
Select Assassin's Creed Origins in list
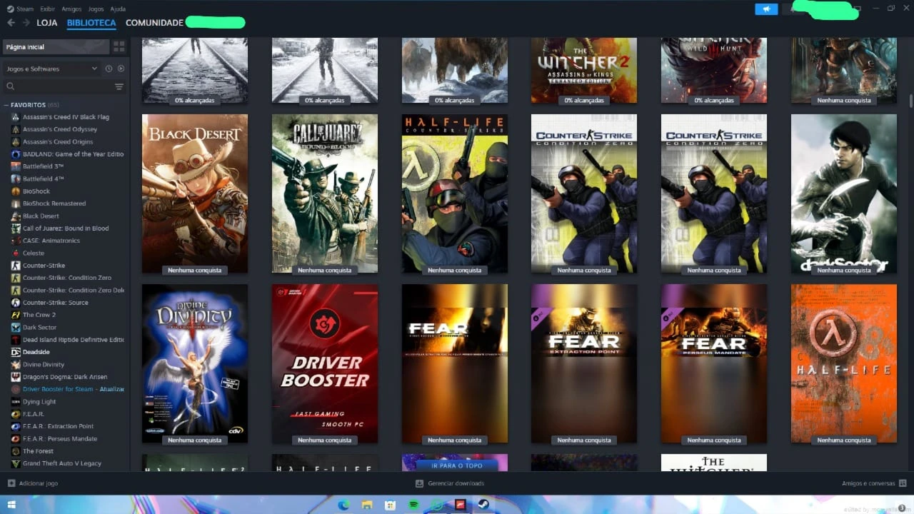[58, 141]
